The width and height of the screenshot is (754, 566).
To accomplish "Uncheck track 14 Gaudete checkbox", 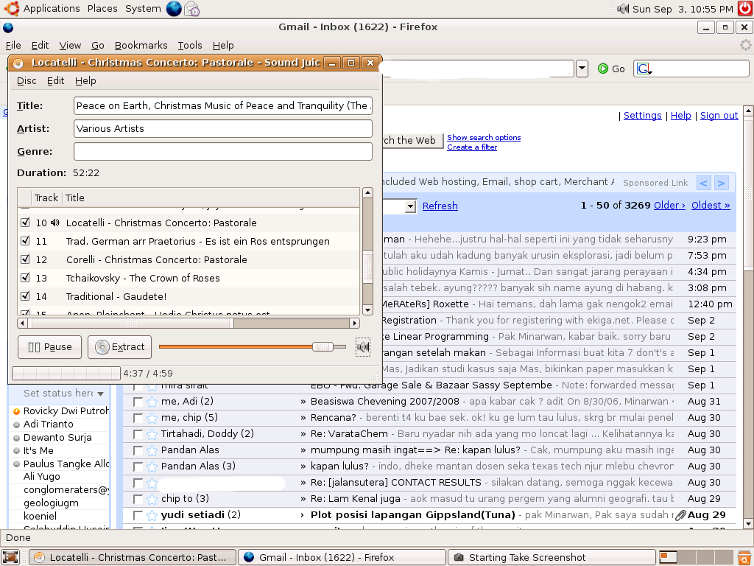I will click(26, 296).
